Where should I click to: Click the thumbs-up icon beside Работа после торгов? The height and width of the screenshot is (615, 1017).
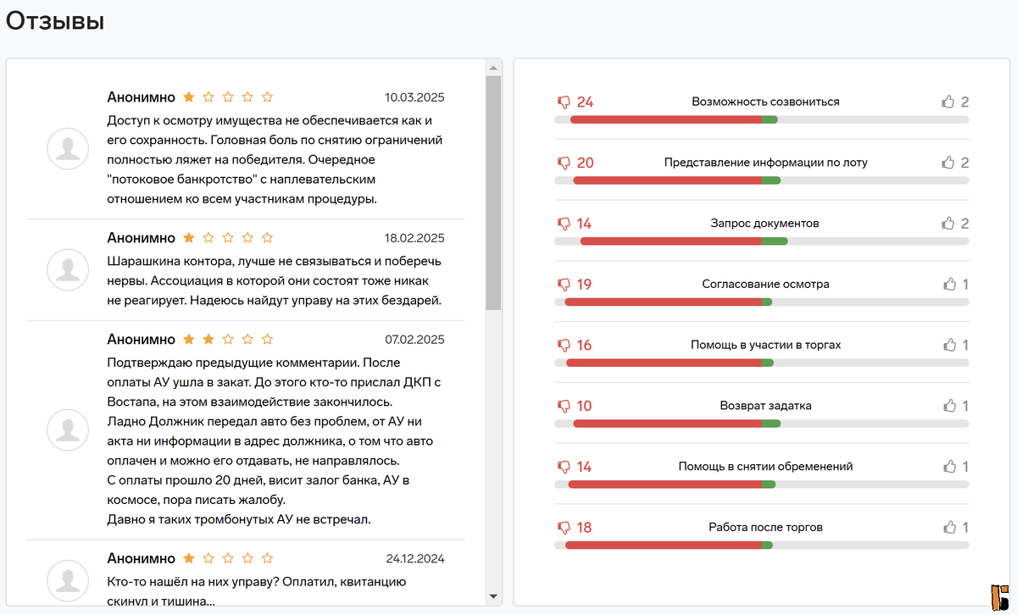[949, 527]
